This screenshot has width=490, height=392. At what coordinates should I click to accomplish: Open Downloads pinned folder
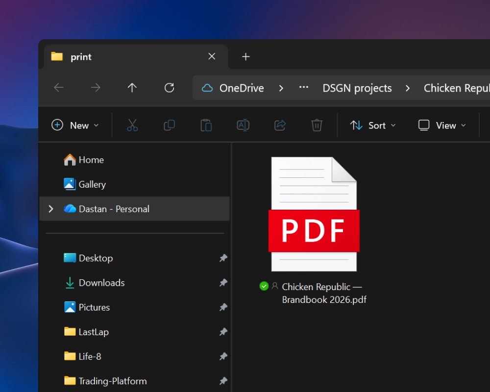[134, 283]
